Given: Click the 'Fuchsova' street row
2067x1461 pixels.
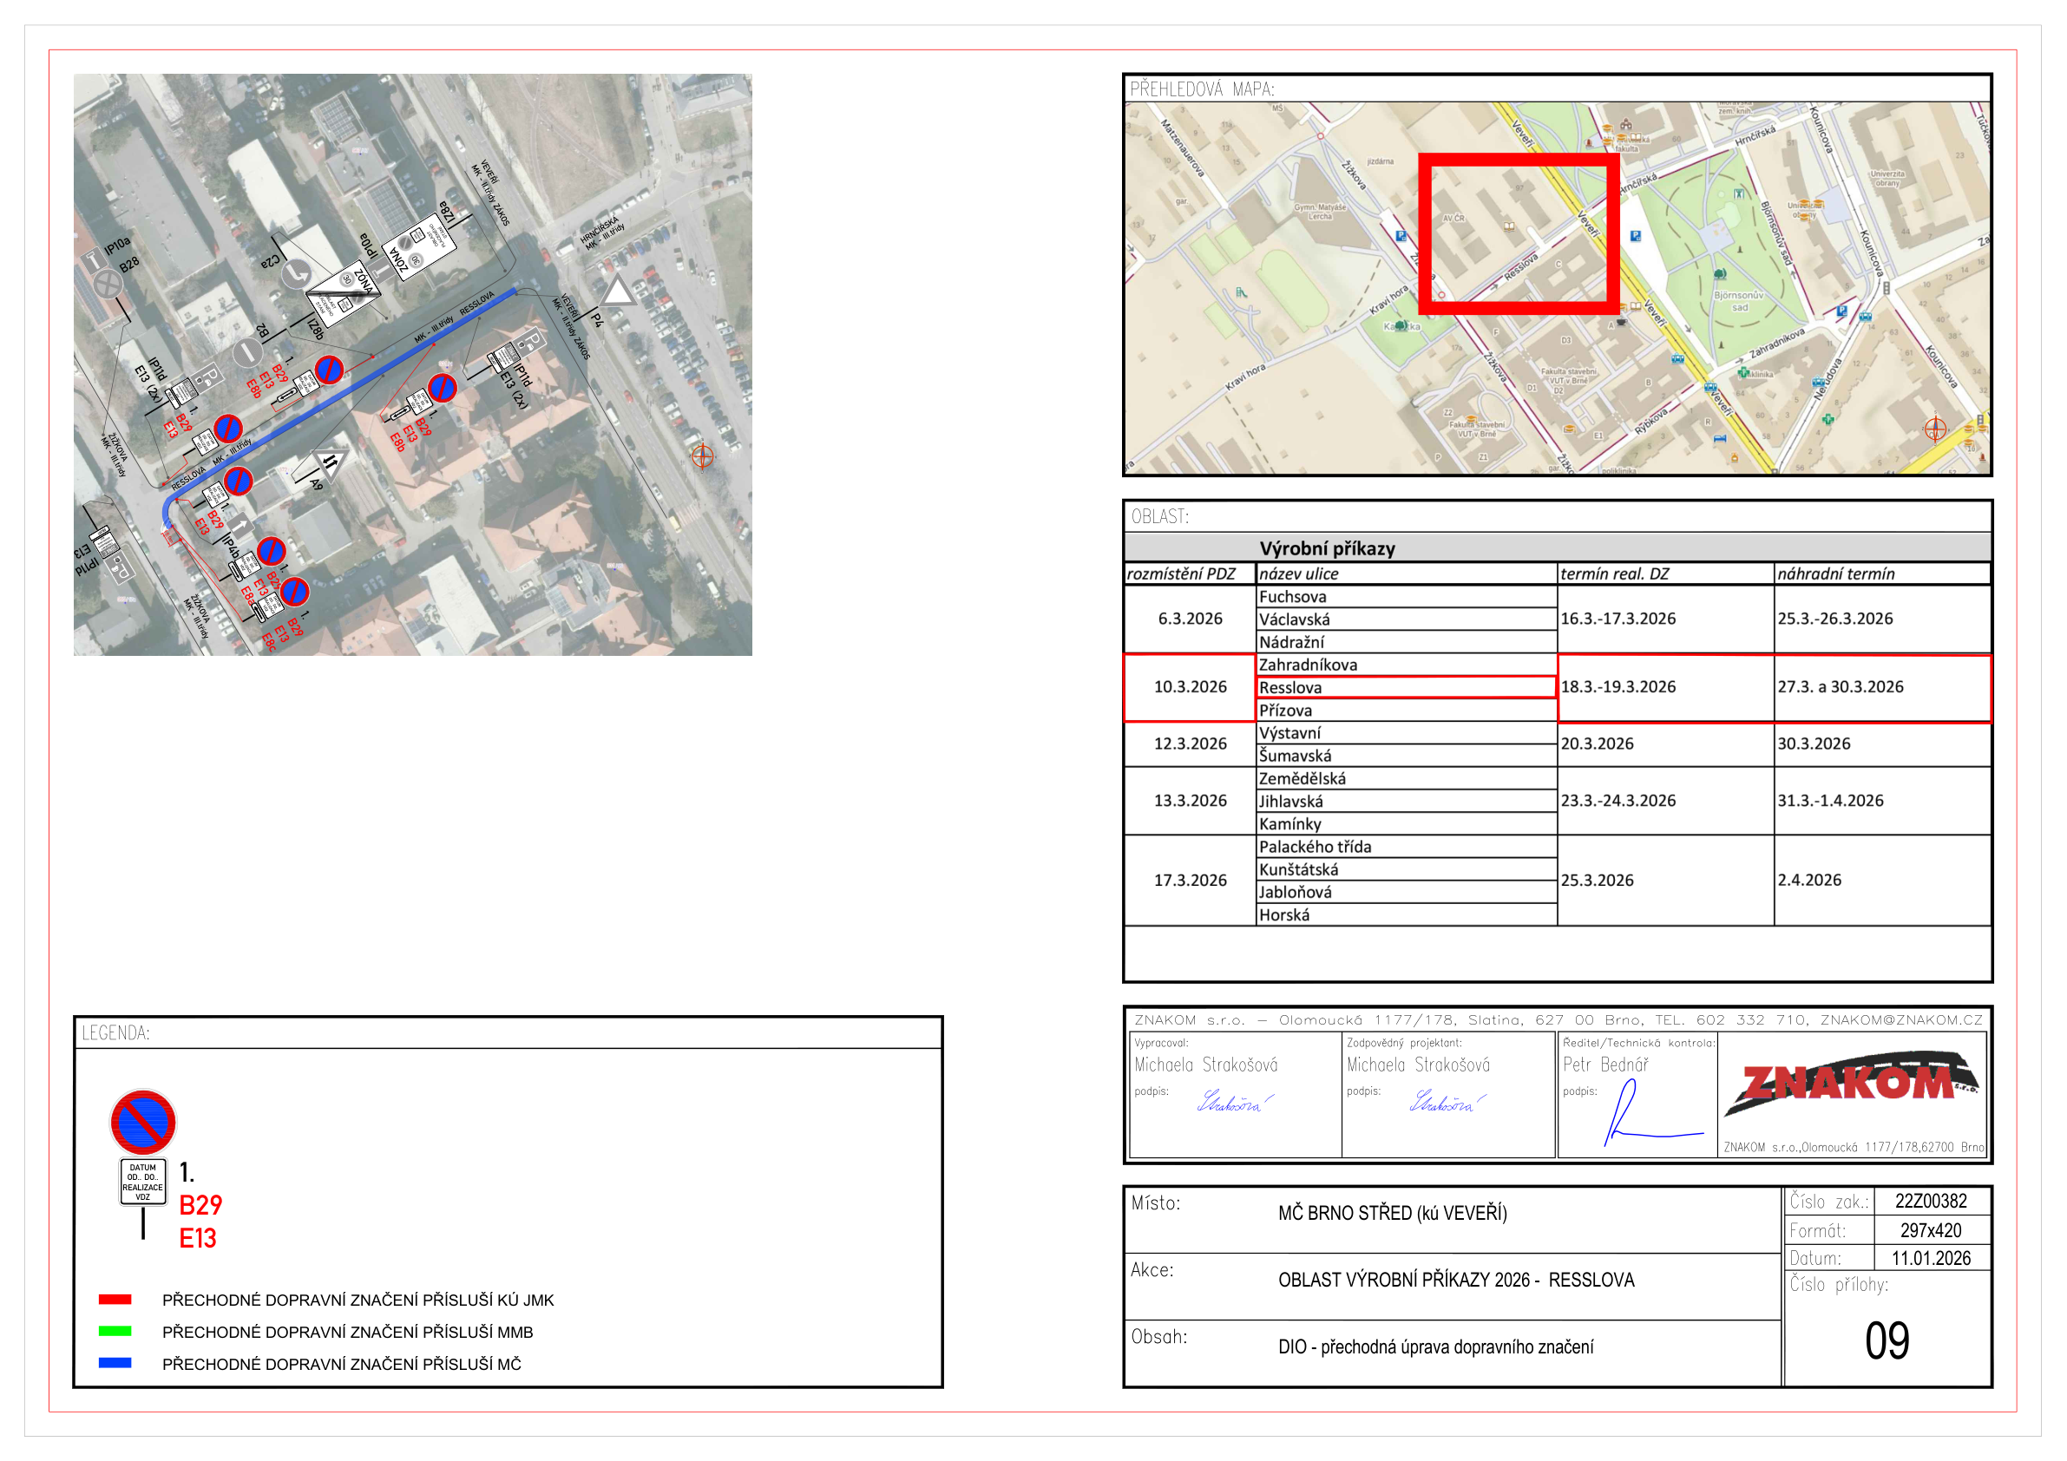Looking at the screenshot, I should click(1408, 596).
